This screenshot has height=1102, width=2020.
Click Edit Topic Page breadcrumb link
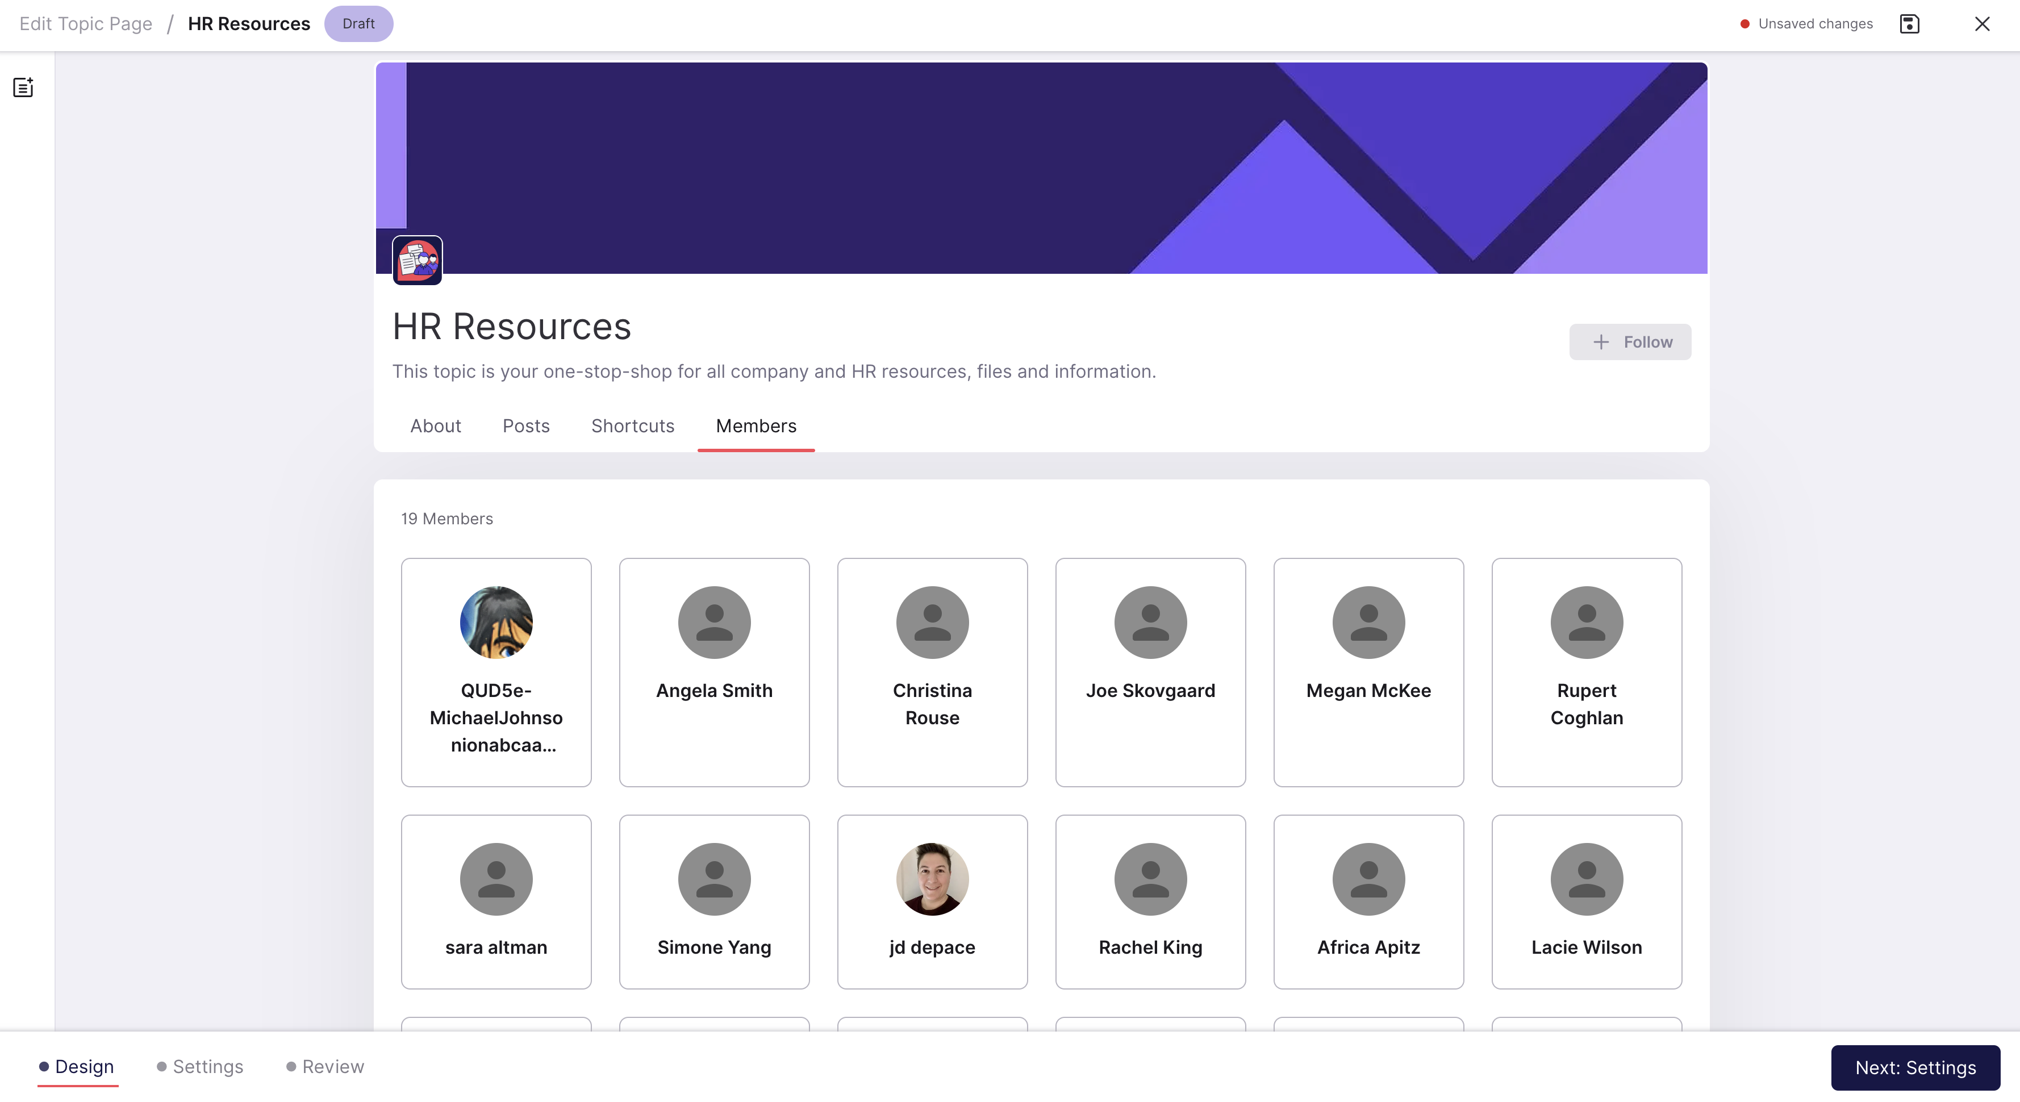(x=85, y=23)
